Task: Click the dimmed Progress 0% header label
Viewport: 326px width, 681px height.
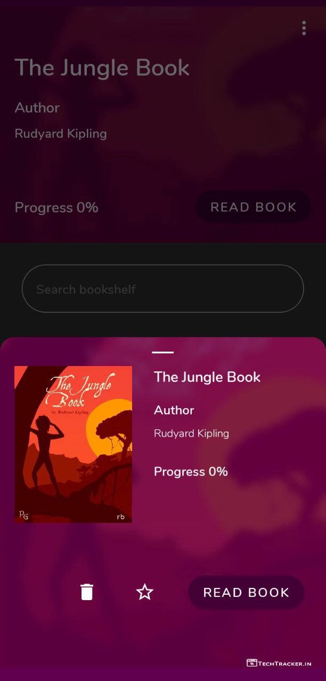Action: 56,207
